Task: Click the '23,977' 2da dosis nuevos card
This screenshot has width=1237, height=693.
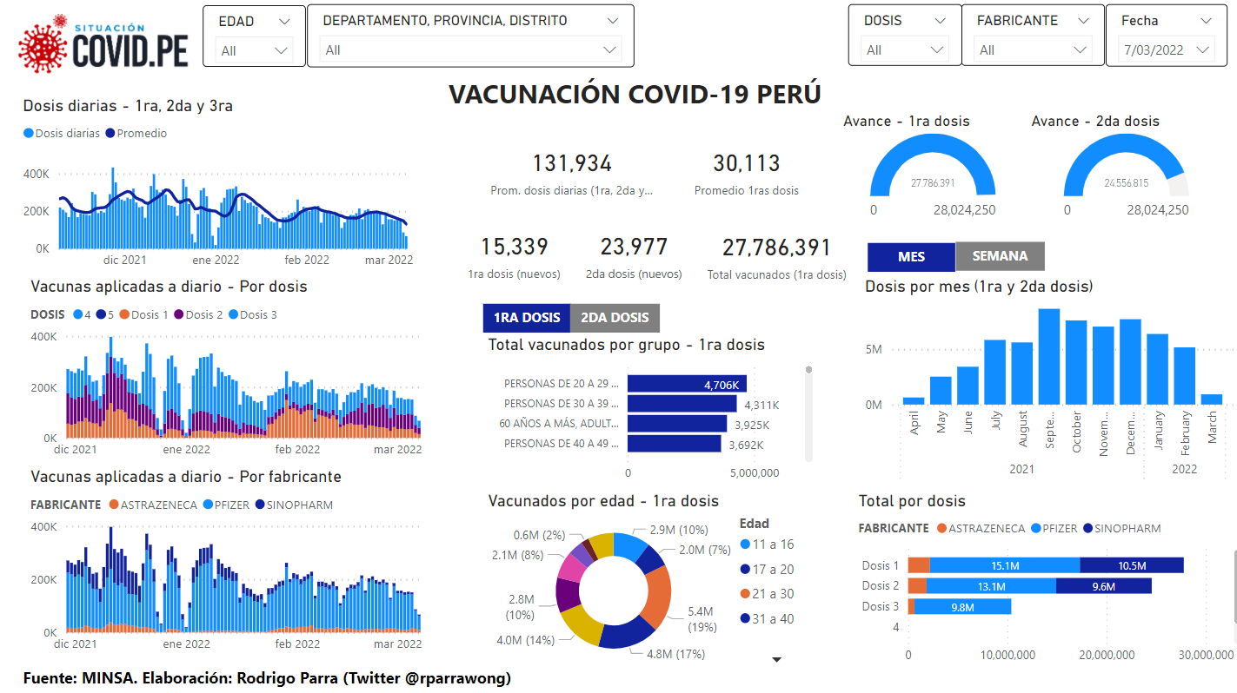Action: tap(634, 257)
